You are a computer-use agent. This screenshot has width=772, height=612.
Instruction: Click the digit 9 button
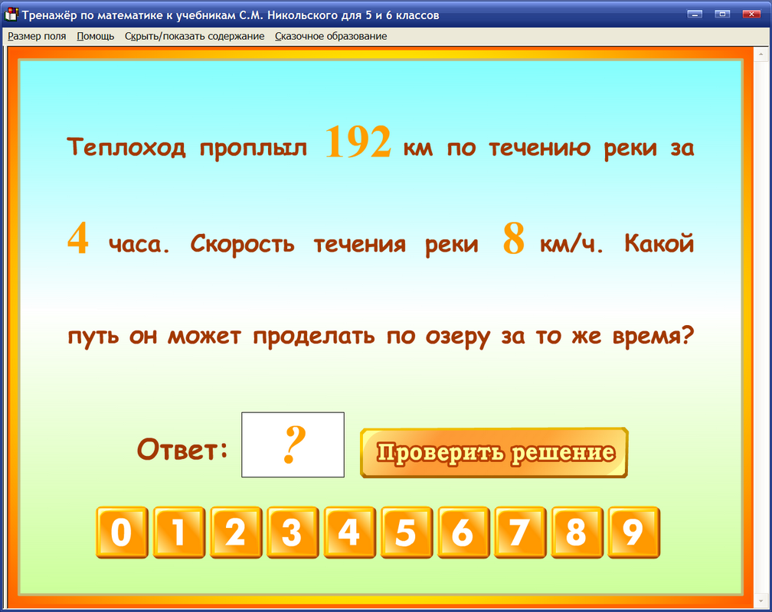(633, 532)
